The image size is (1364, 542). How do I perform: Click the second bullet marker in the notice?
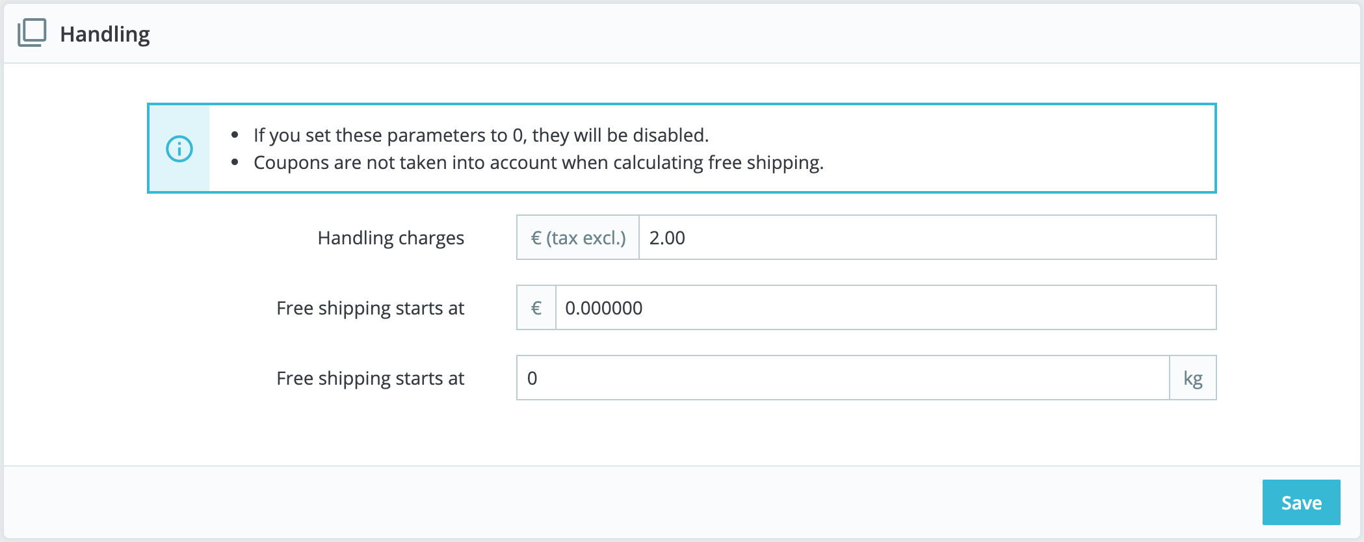235,162
